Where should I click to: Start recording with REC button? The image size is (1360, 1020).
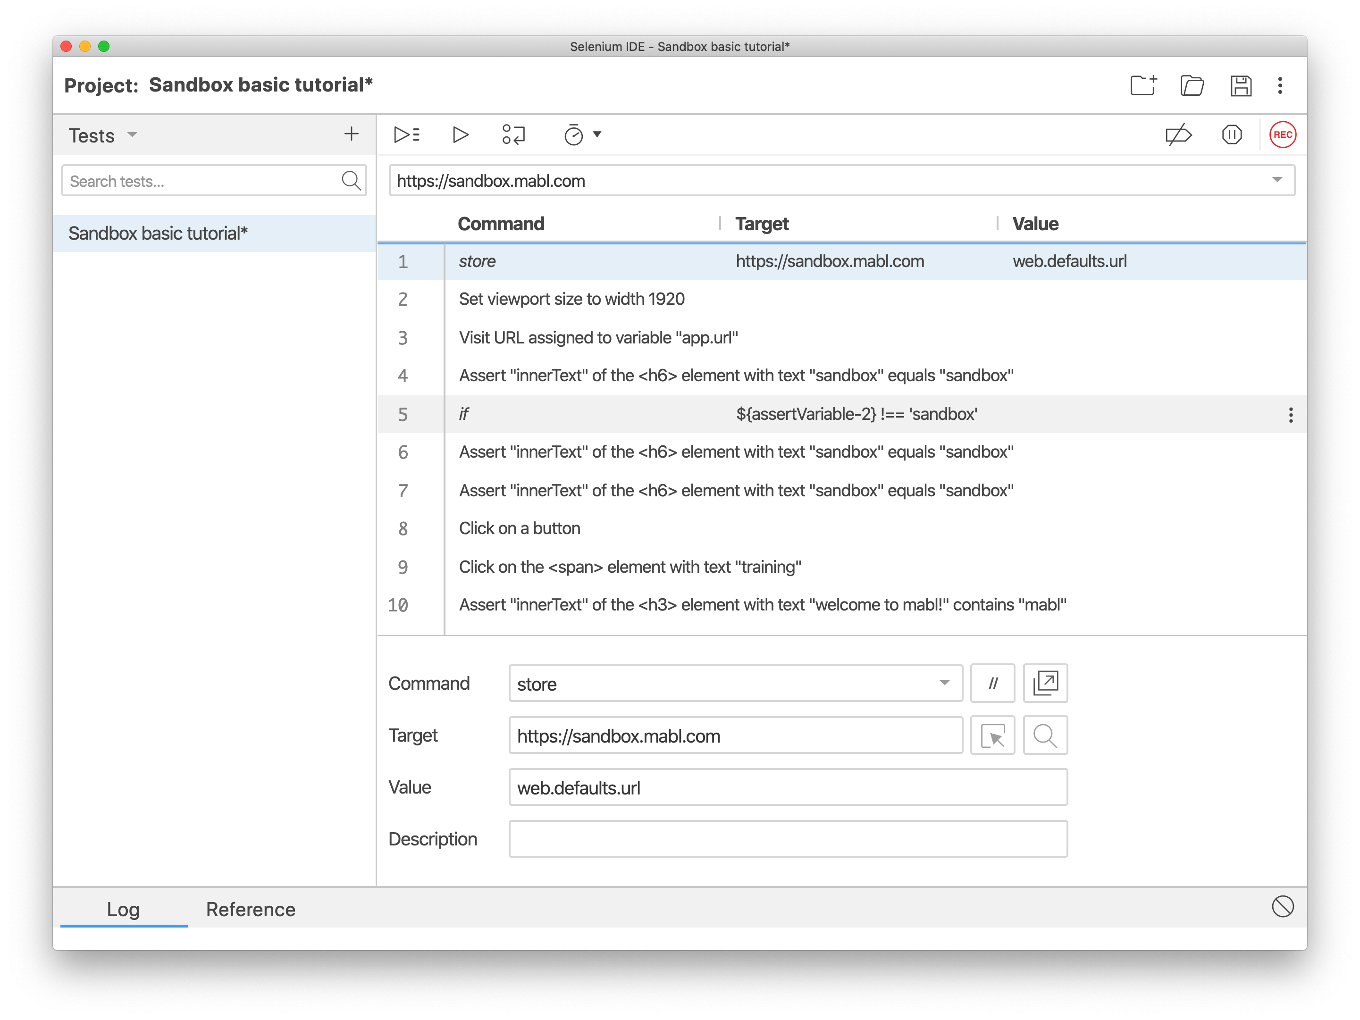click(x=1282, y=134)
